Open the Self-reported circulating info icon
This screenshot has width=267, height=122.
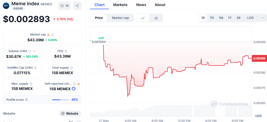pyautogui.click(x=74, y=84)
